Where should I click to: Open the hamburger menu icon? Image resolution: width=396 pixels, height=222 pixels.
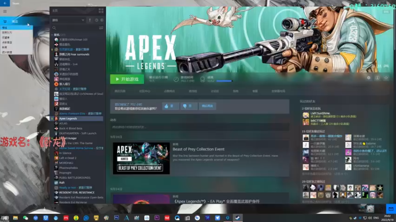coord(5,11)
